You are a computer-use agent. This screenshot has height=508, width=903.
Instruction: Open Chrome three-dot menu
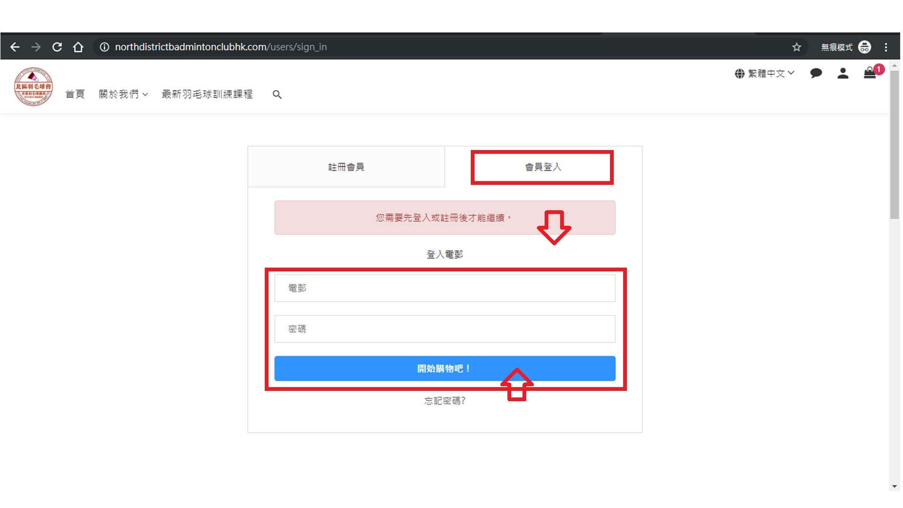pos(886,47)
